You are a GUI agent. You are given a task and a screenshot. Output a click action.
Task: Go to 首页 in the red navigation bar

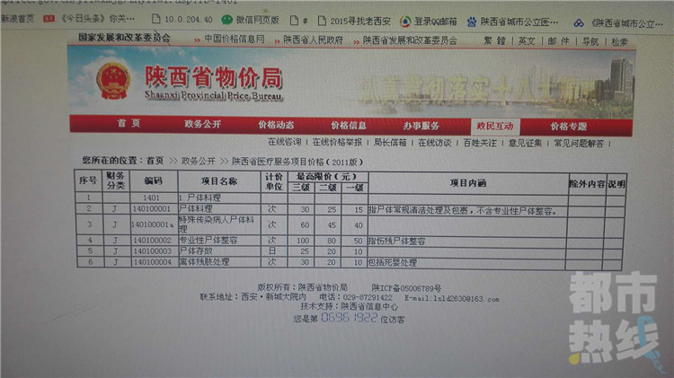(x=128, y=125)
